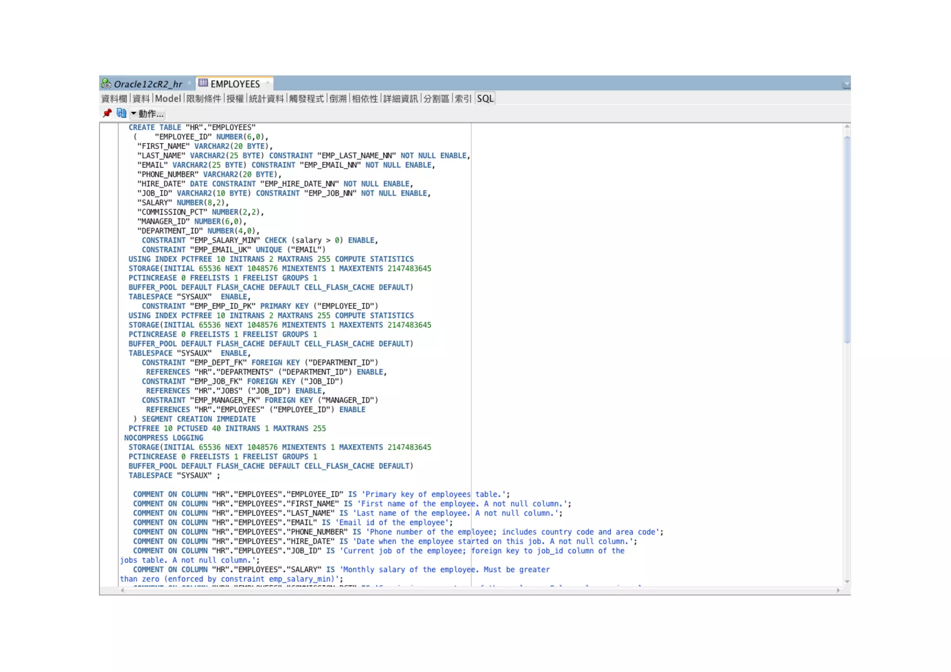
Task: Open the 限制條件 constraints tab
Action: click(203, 98)
